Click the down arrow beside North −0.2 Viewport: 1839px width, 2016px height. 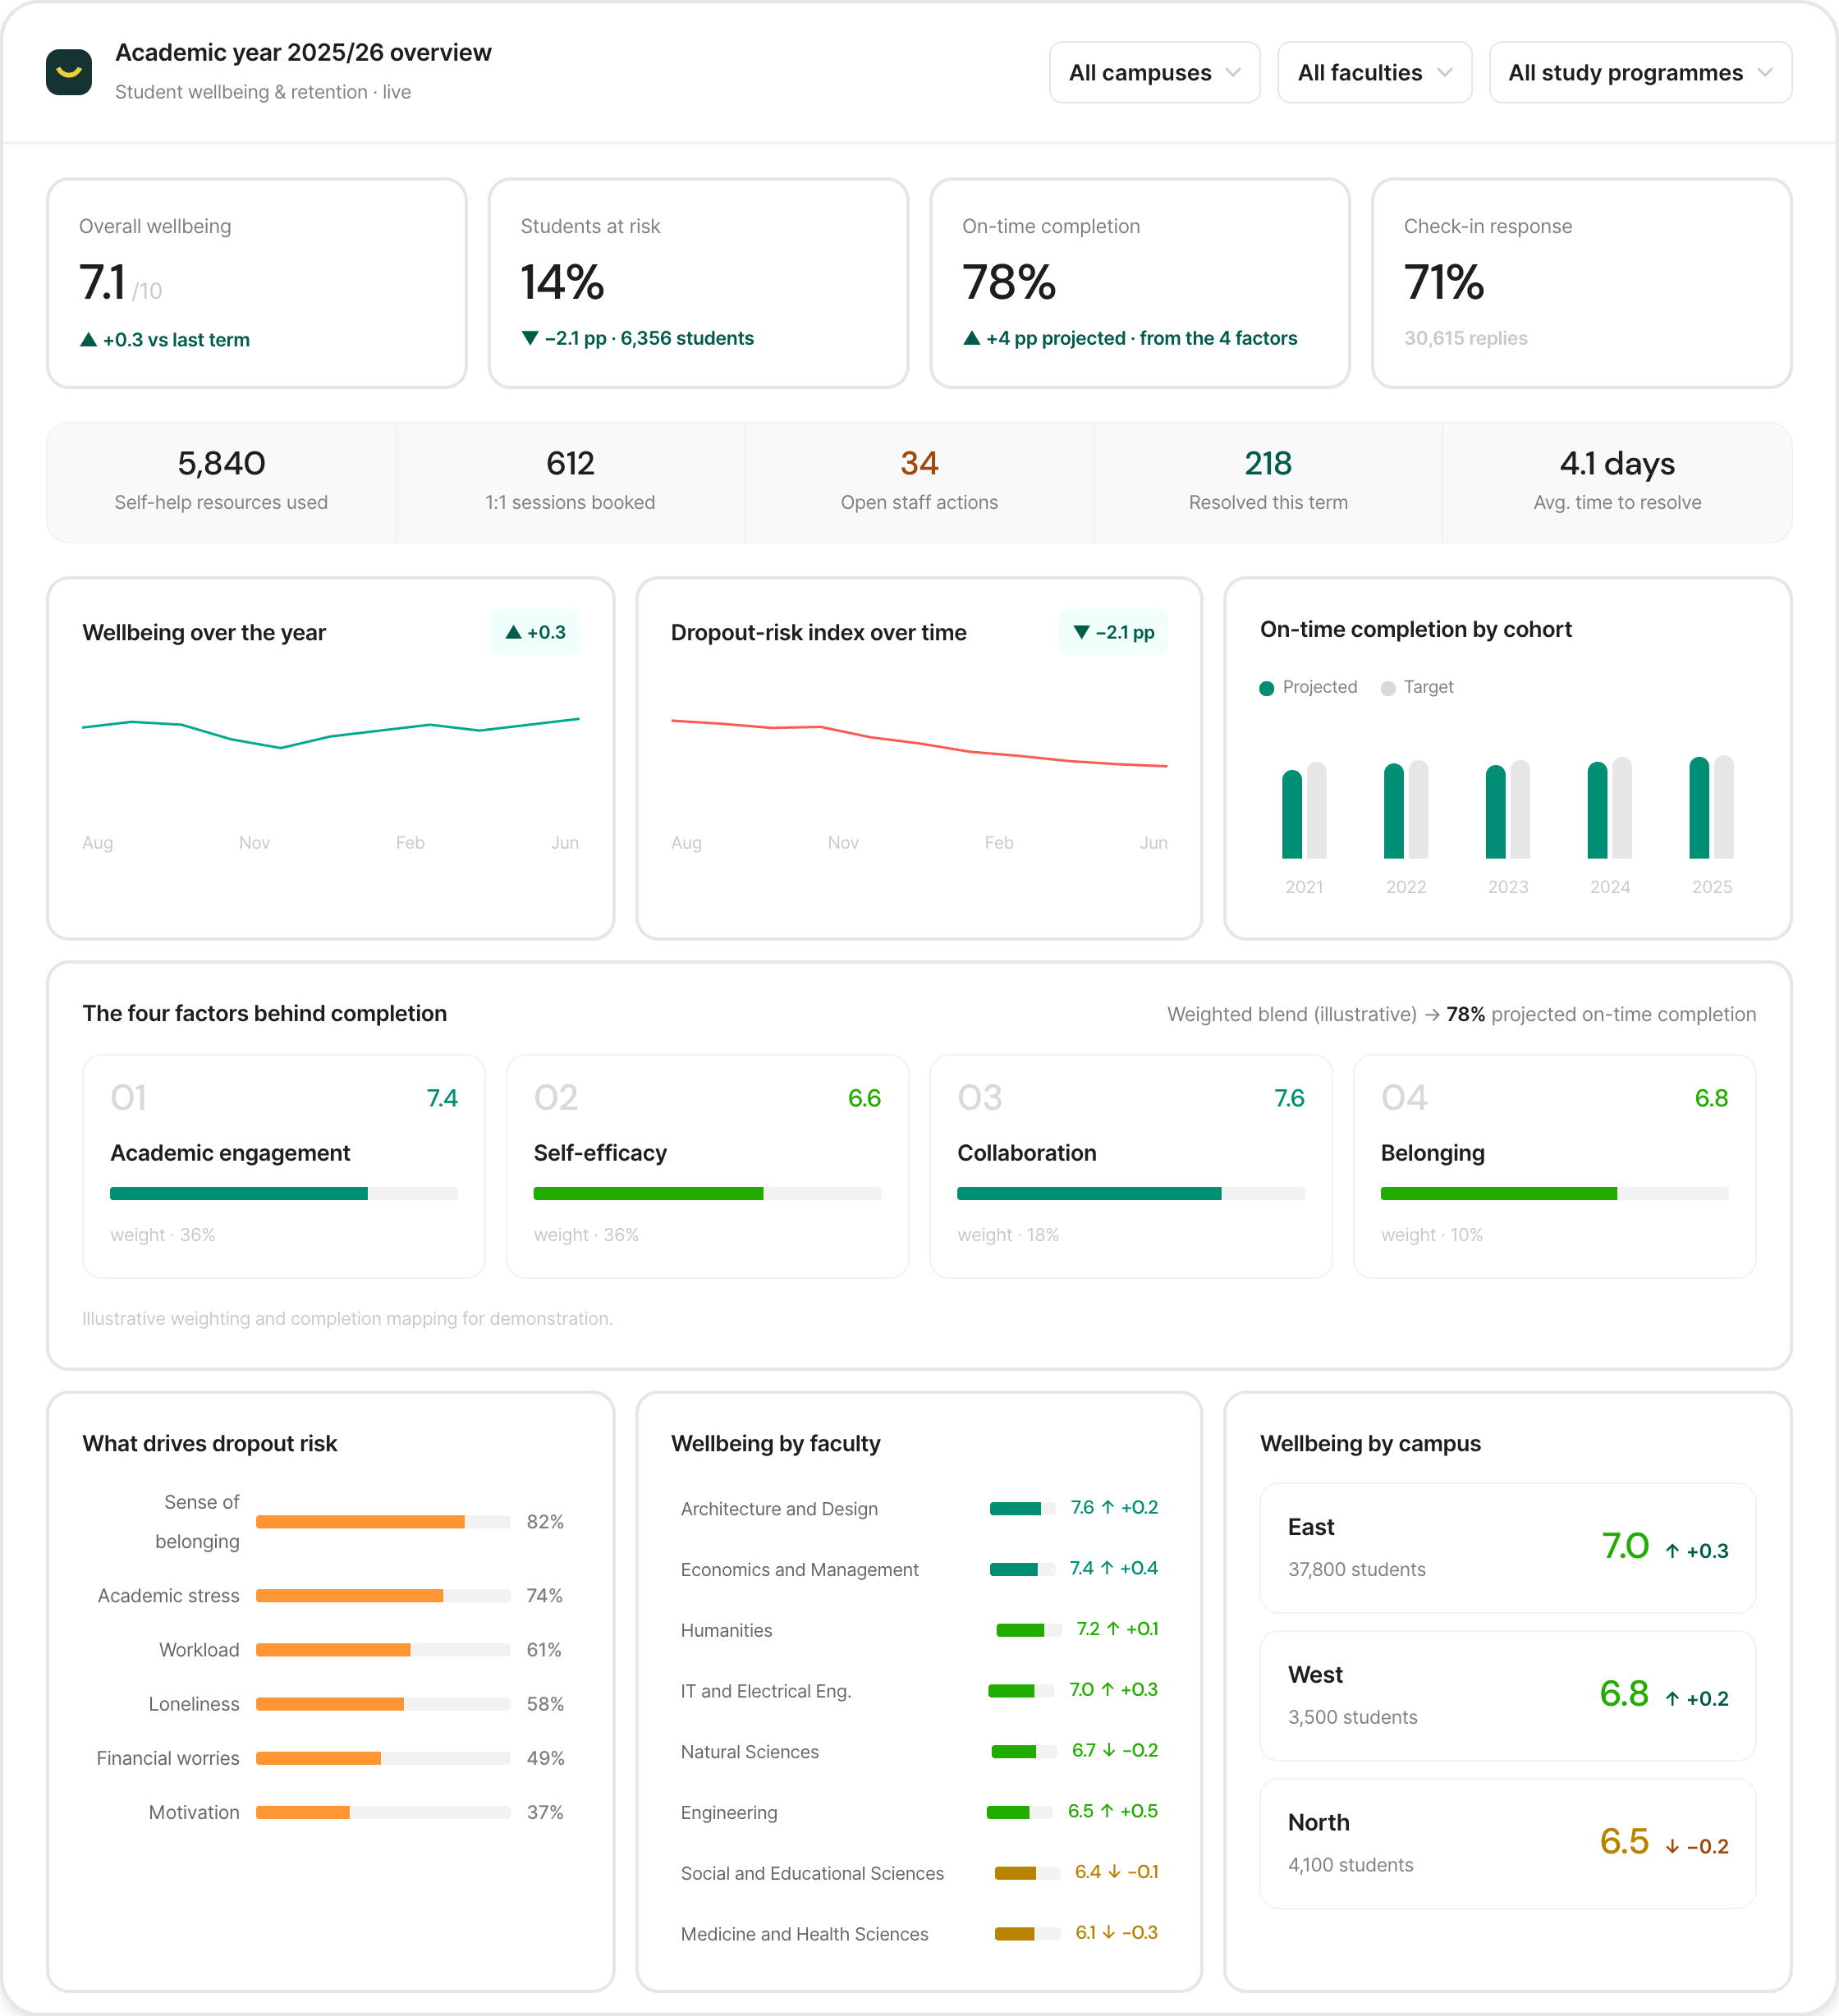[1672, 1847]
